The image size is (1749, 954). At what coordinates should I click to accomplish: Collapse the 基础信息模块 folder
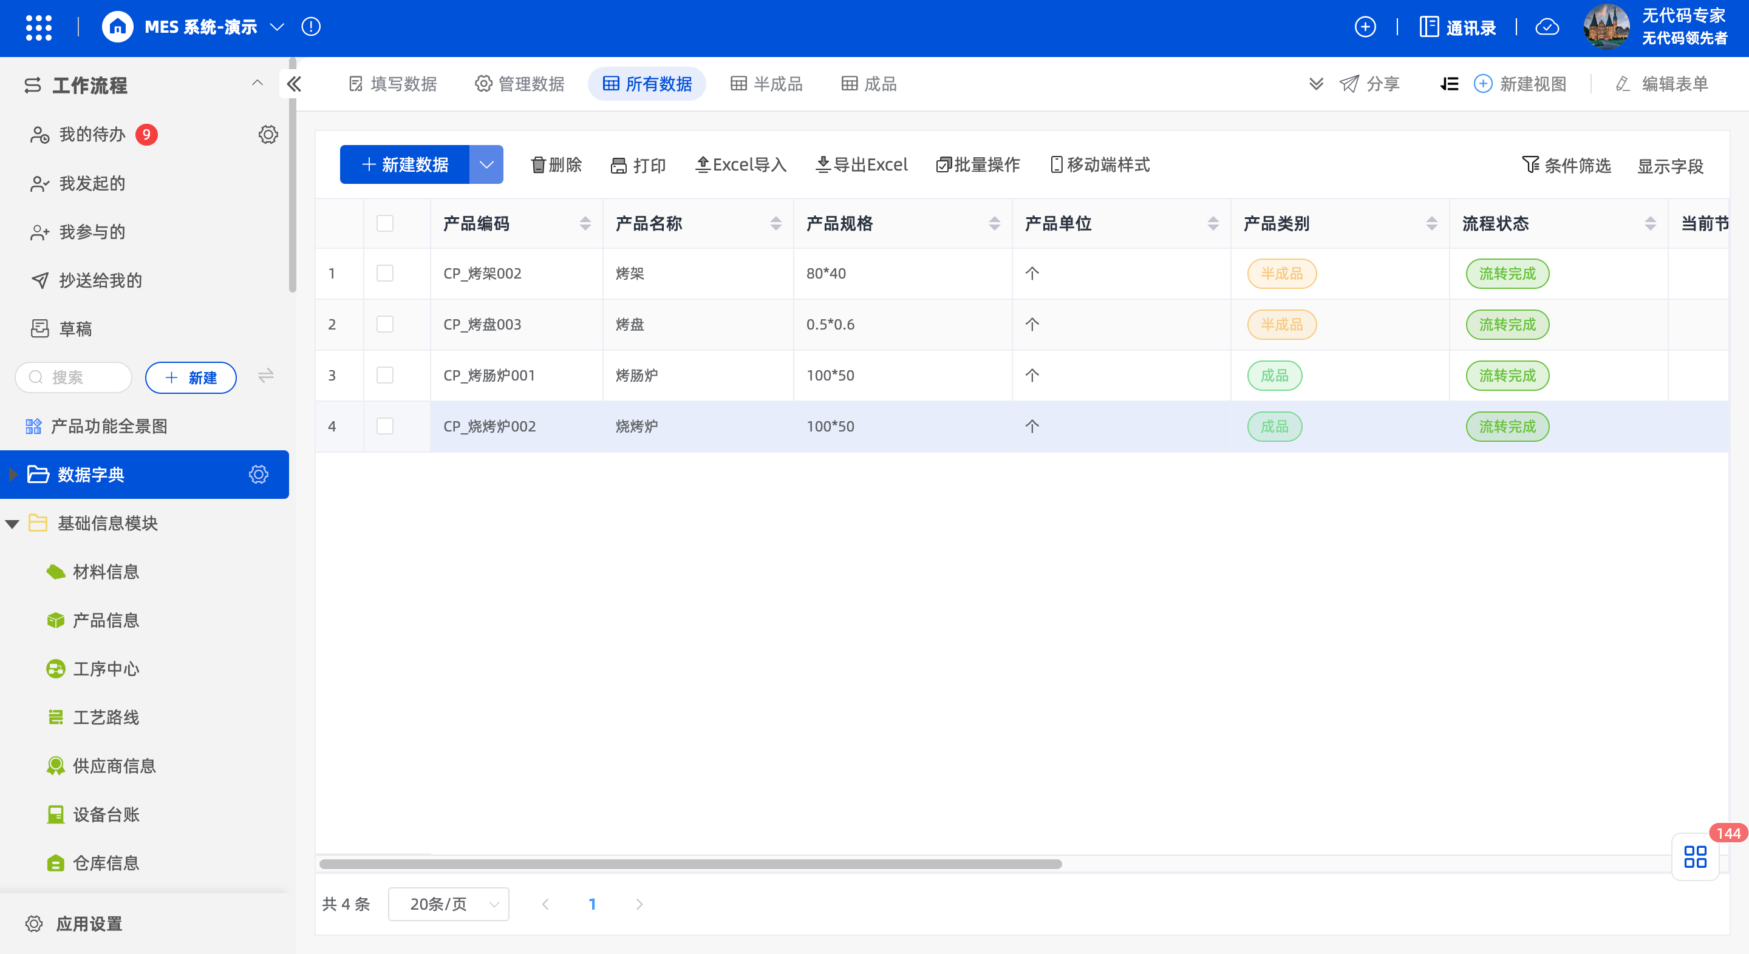(12, 524)
